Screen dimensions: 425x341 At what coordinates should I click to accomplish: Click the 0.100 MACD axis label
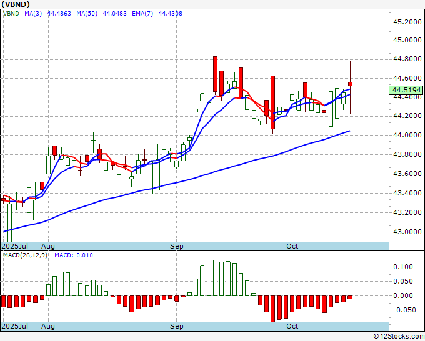403,267
